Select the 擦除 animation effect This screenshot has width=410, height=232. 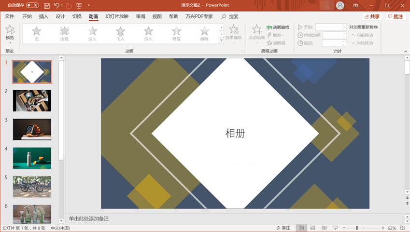tap(204, 33)
